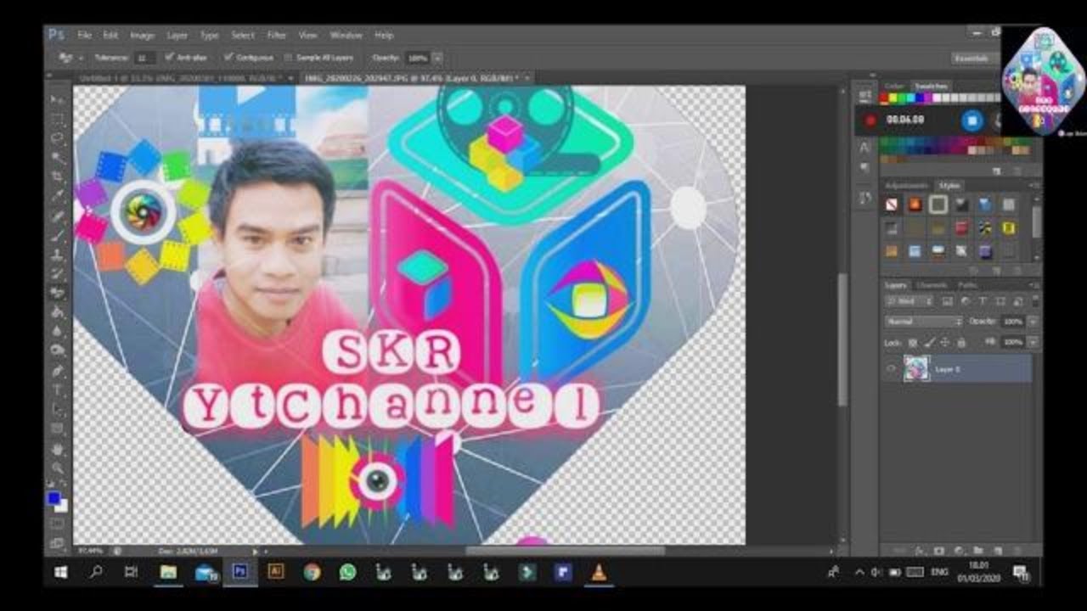Click the Tolerance input field

pyautogui.click(x=144, y=58)
